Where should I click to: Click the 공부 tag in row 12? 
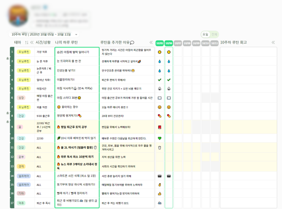tap(21, 157)
